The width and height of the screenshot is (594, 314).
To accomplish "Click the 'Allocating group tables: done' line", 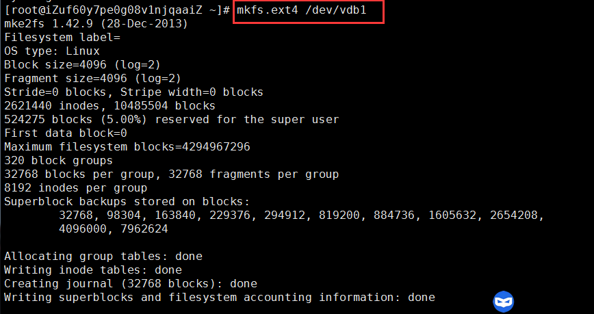I will tap(103, 257).
